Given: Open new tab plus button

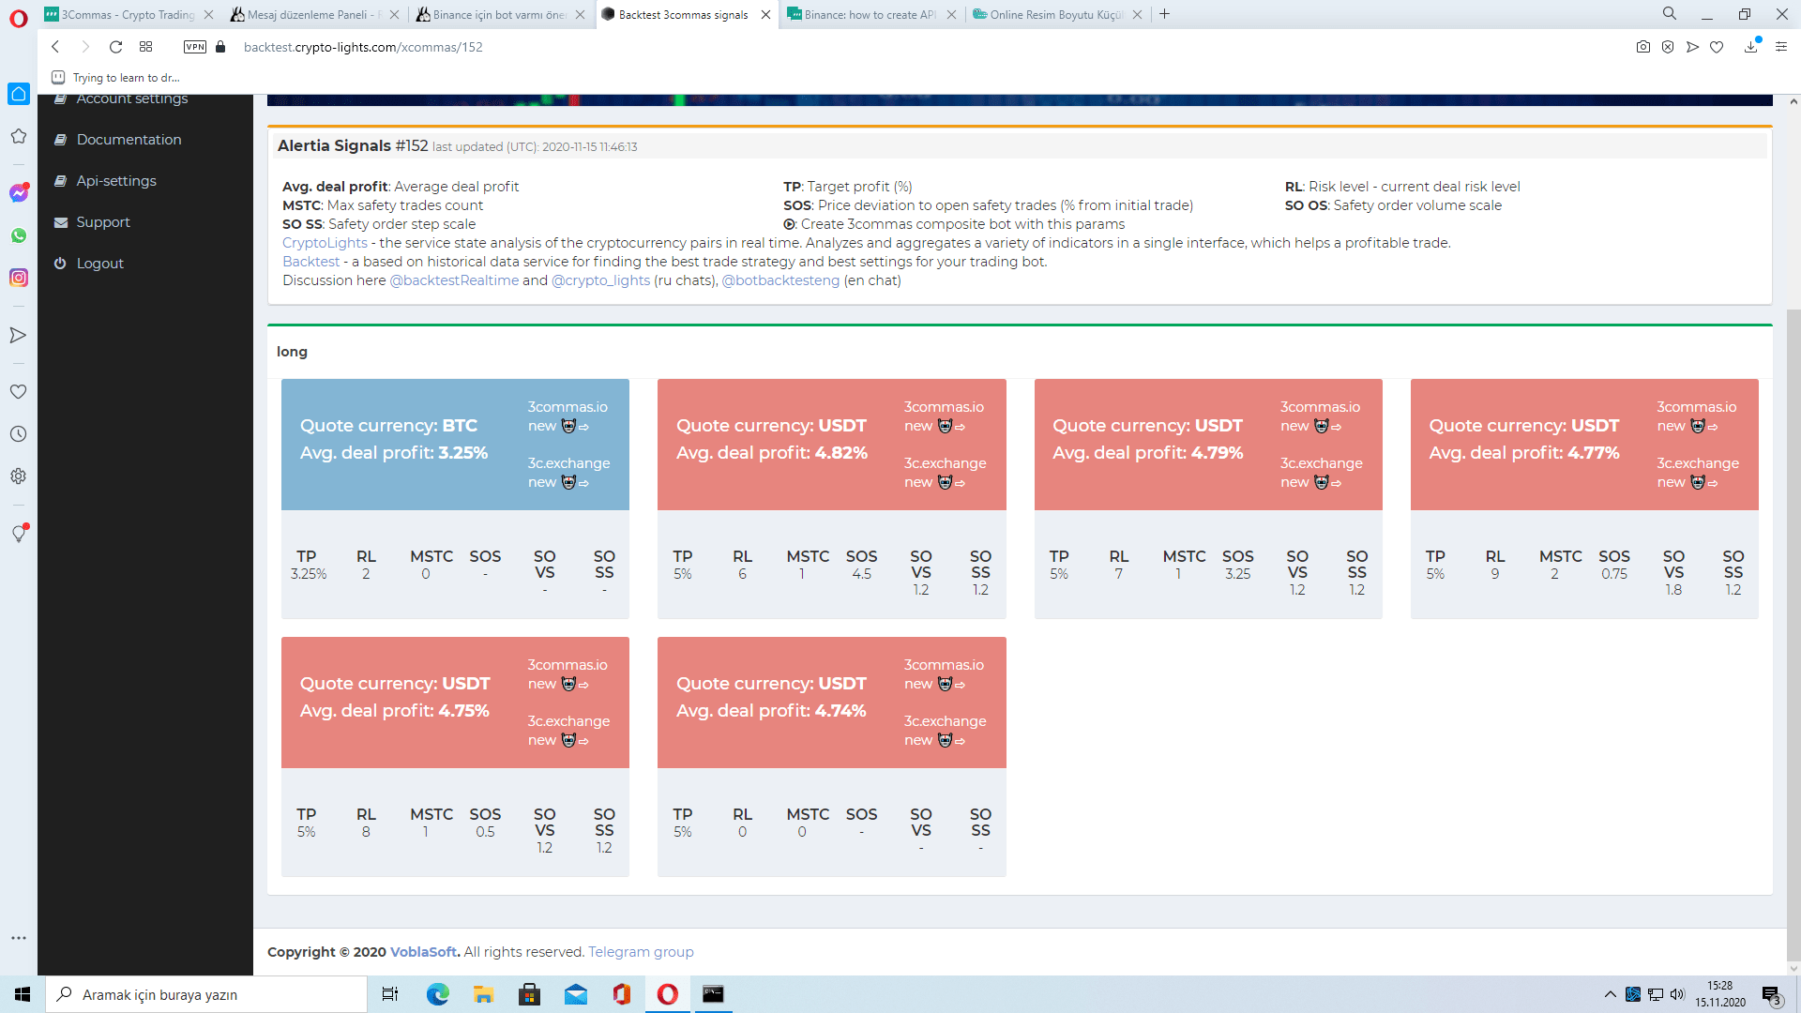Looking at the screenshot, I should coord(1164,14).
